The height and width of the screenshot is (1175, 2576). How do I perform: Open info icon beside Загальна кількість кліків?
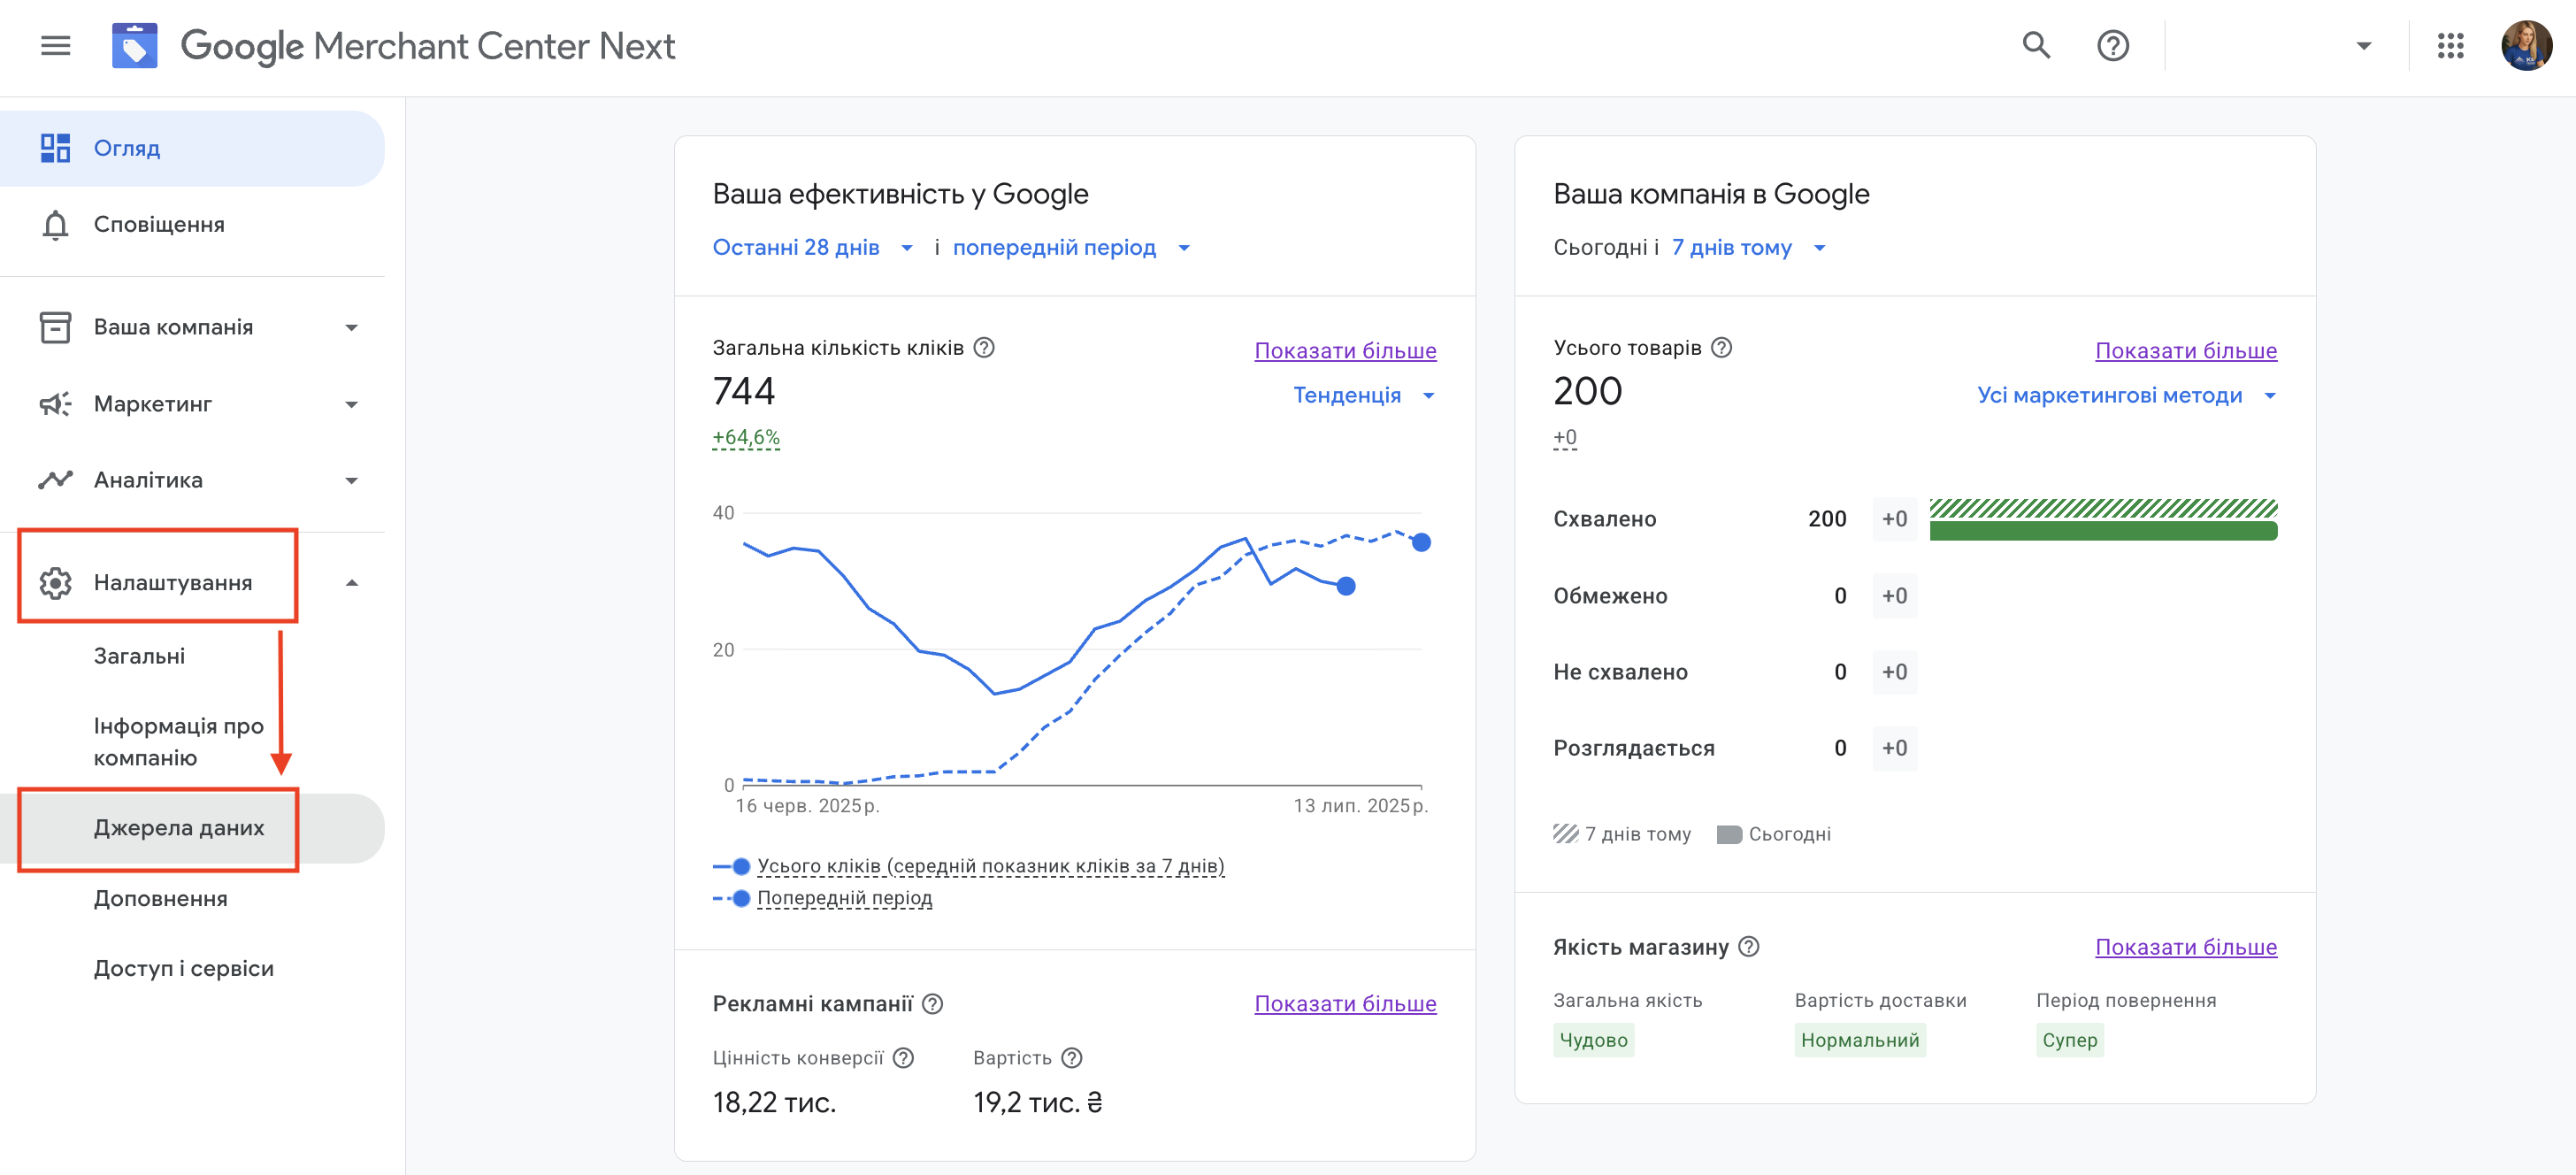click(x=984, y=348)
